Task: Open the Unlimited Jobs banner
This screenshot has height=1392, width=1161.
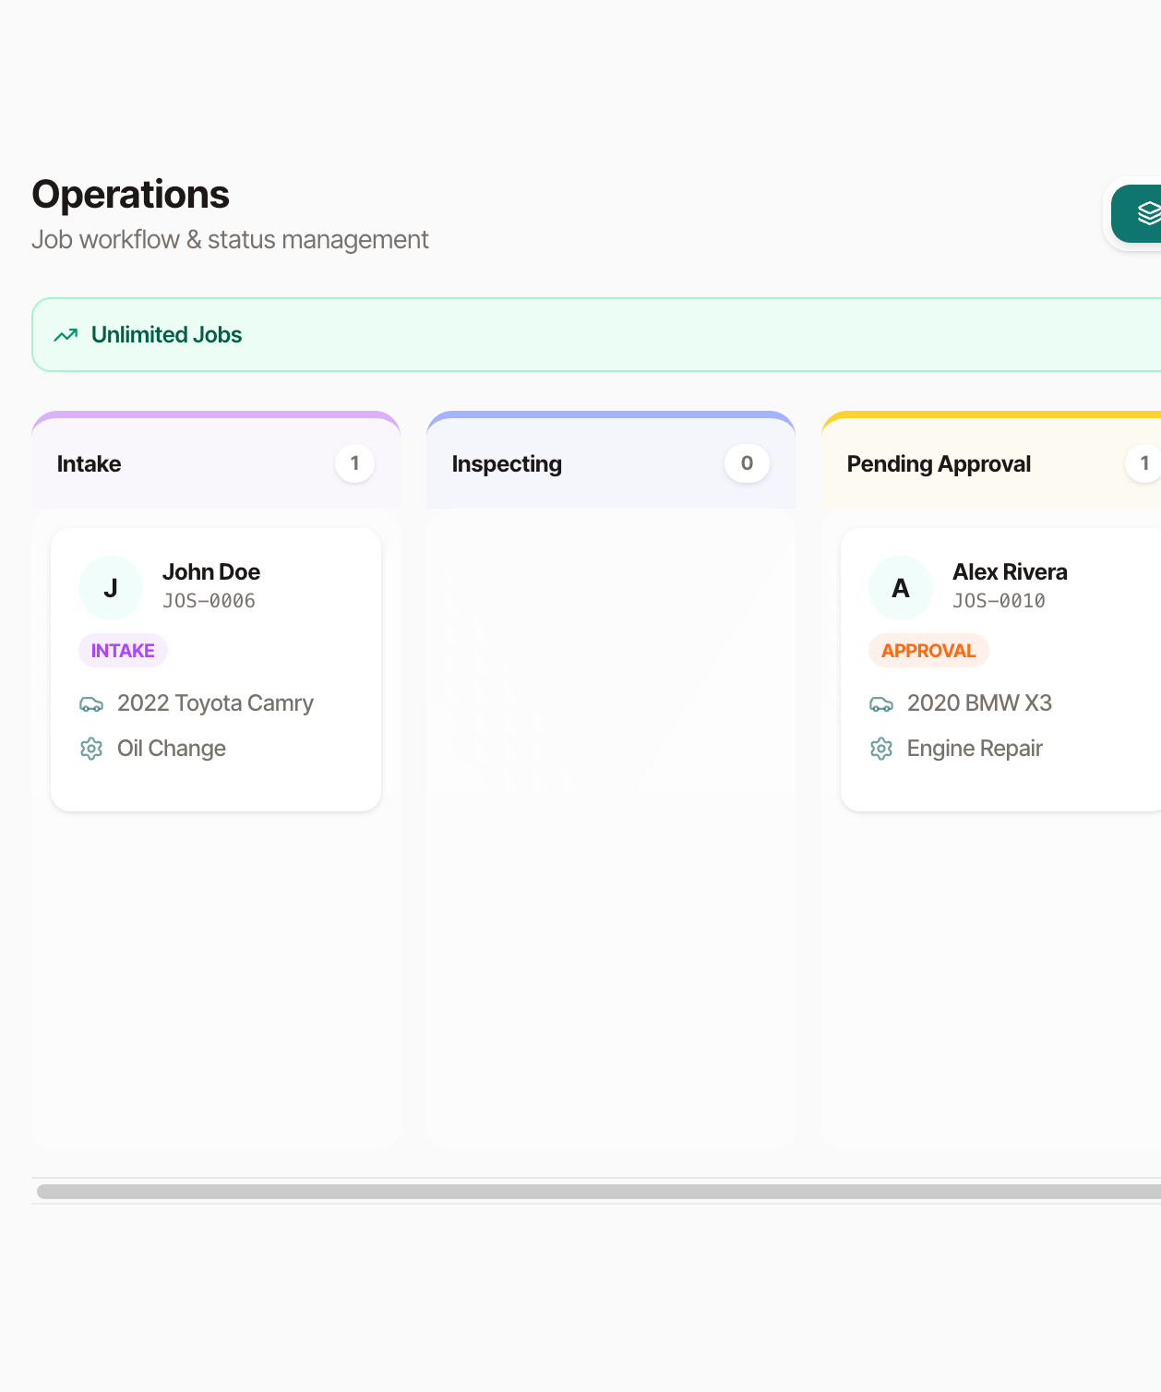Action: coord(596,335)
